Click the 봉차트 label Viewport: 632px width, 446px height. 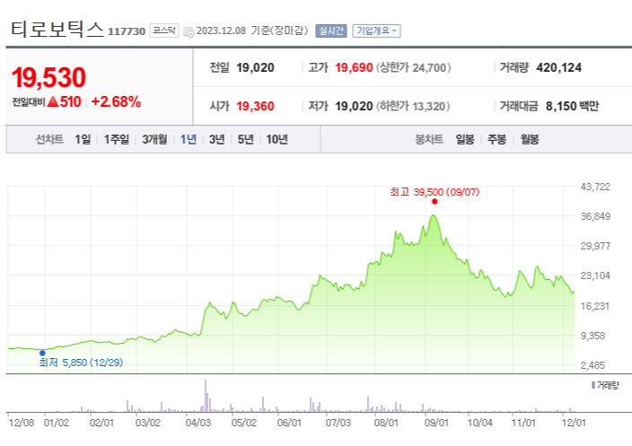coord(429,139)
